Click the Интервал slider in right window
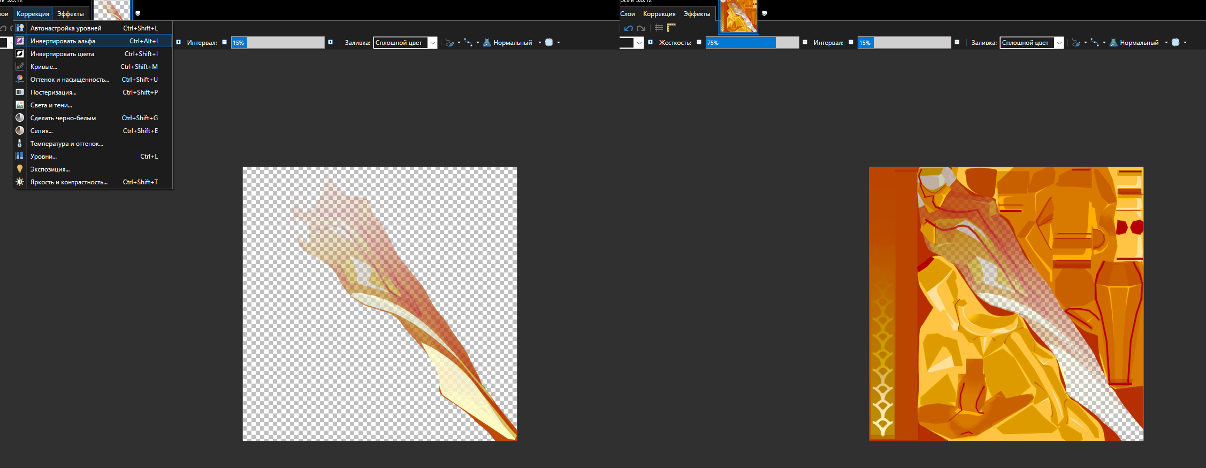 pos(904,43)
